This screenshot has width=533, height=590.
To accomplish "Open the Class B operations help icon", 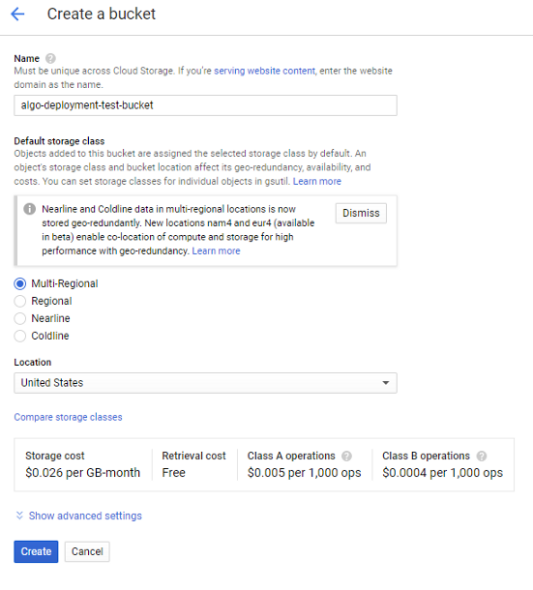I will coord(482,457).
